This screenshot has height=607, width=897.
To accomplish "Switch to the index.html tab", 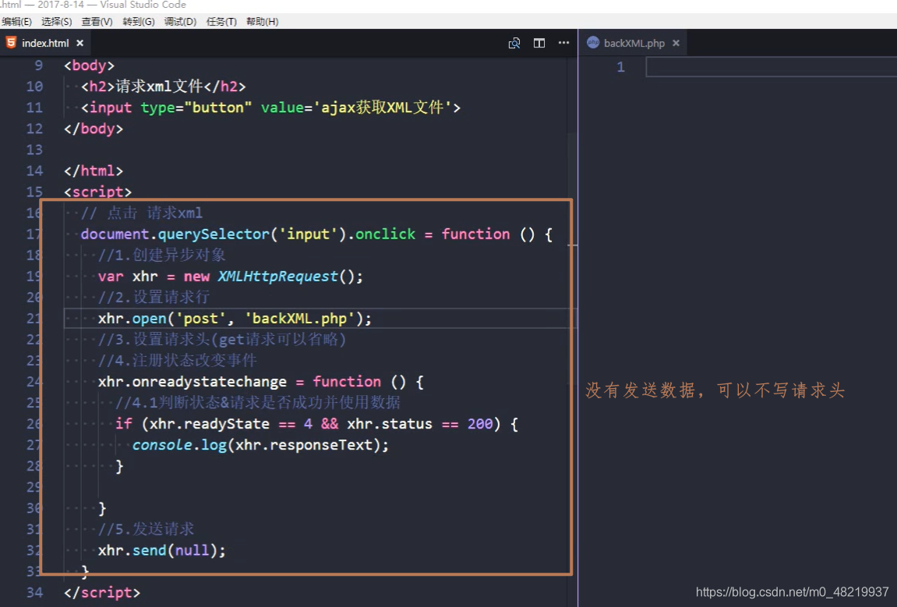I will pos(45,43).
